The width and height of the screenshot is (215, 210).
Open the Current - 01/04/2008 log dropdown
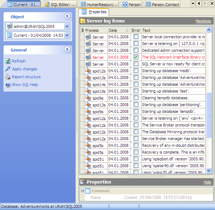[67, 35]
